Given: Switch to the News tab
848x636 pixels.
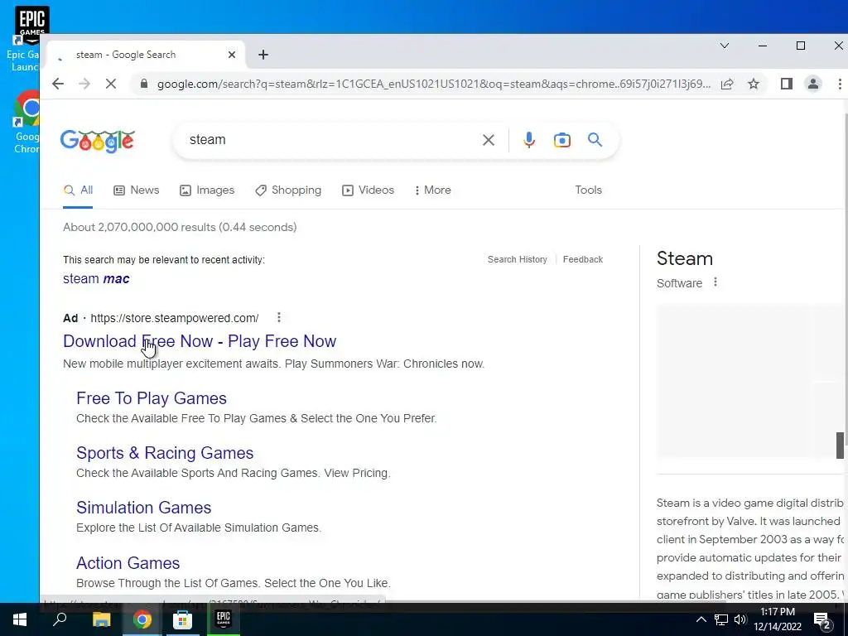Looking at the screenshot, I should (x=137, y=190).
